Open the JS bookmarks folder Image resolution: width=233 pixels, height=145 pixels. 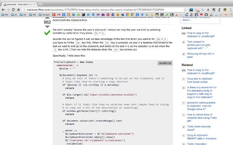[x=14, y=14]
